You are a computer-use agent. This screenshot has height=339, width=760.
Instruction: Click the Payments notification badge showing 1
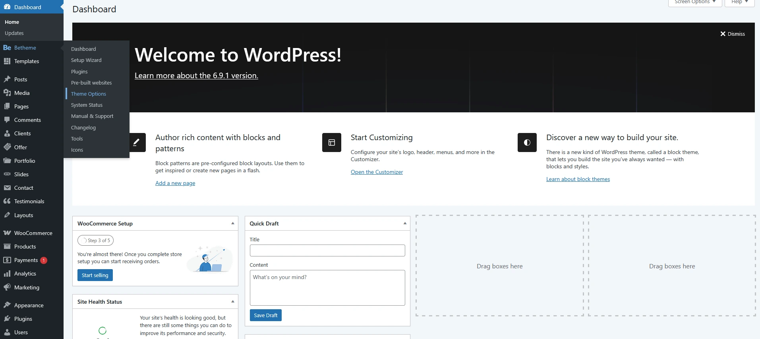tap(44, 260)
